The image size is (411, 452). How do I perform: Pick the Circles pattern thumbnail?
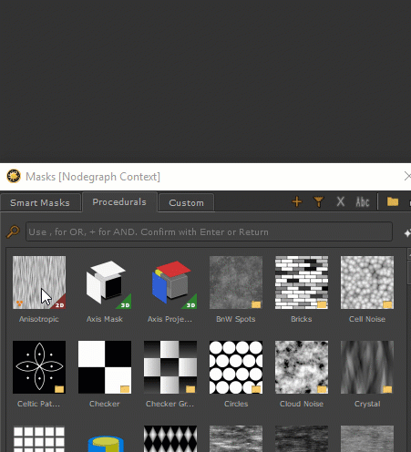click(x=236, y=367)
